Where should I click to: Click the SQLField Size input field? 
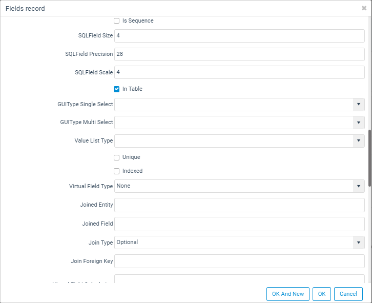(239, 36)
